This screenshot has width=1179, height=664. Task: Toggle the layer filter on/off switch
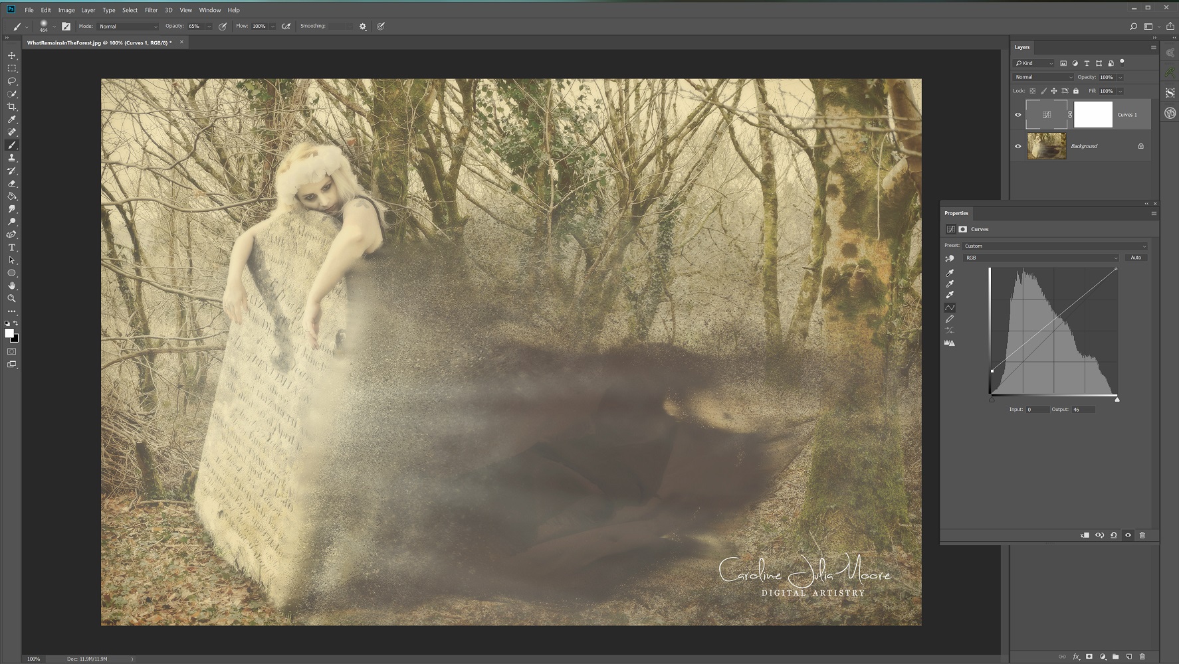coord(1123,62)
